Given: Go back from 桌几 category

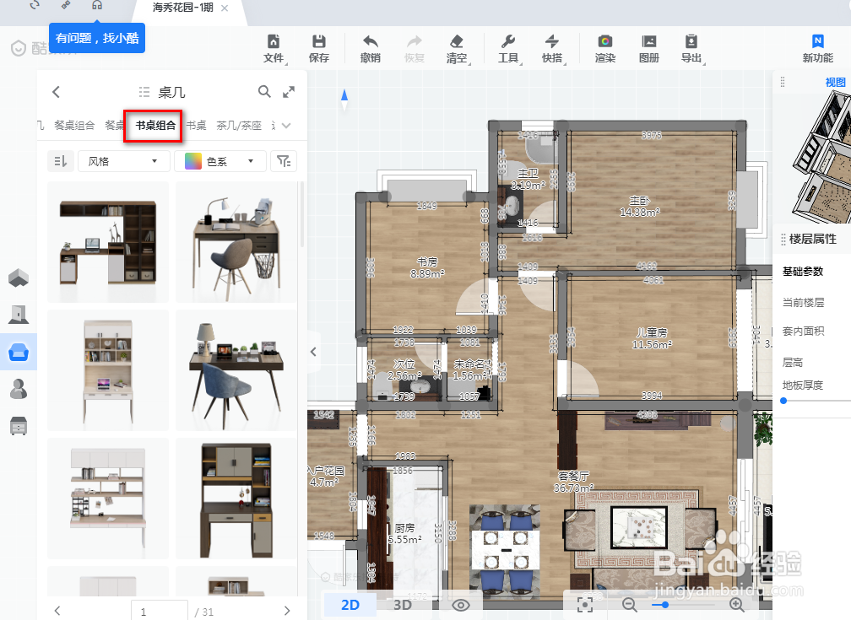Looking at the screenshot, I should click(x=56, y=92).
